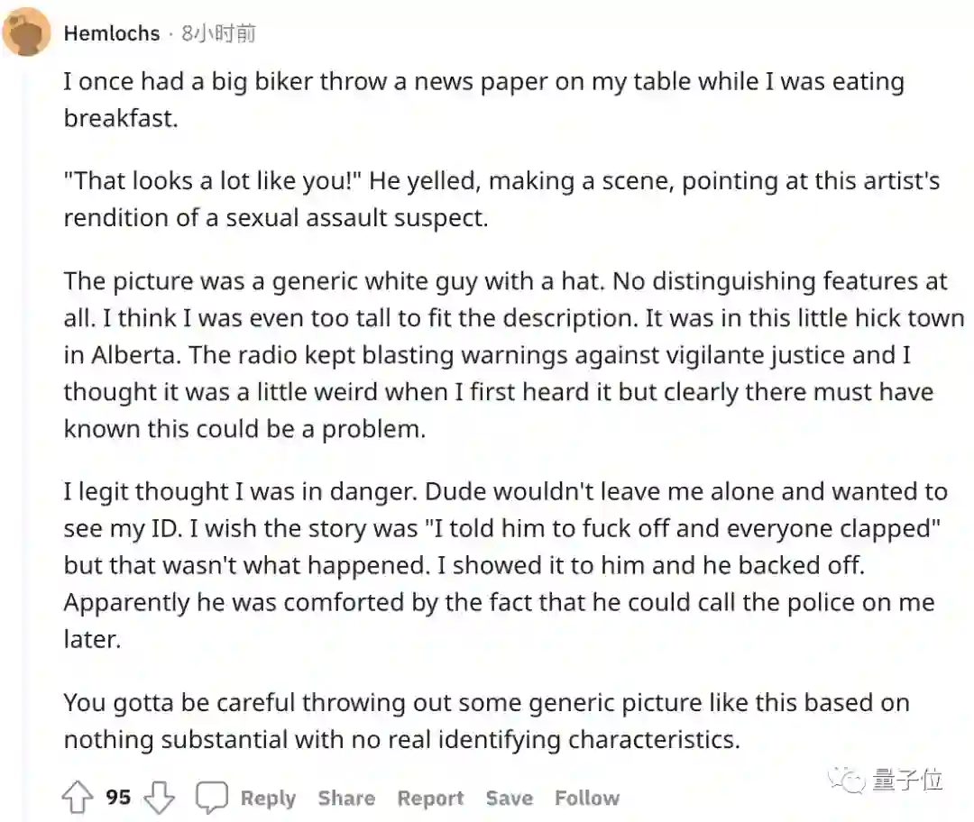The image size is (974, 822).
Task: Upvote the Hemlochs comment
Action: tap(78, 798)
